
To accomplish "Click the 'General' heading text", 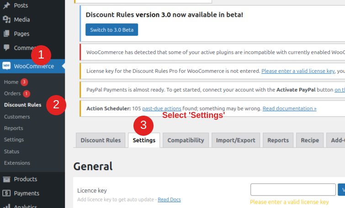I will click(x=93, y=166).
